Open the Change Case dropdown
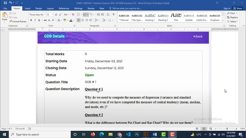The height and width of the screenshot is (138, 246). click(x=66, y=15)
